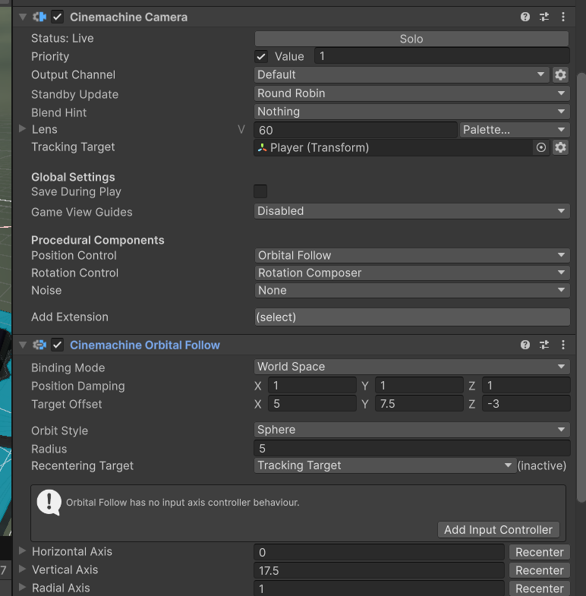The image size is (586, 596).
Task: Expand the Horizontal Axis foldout
Action: click(23, 551)
